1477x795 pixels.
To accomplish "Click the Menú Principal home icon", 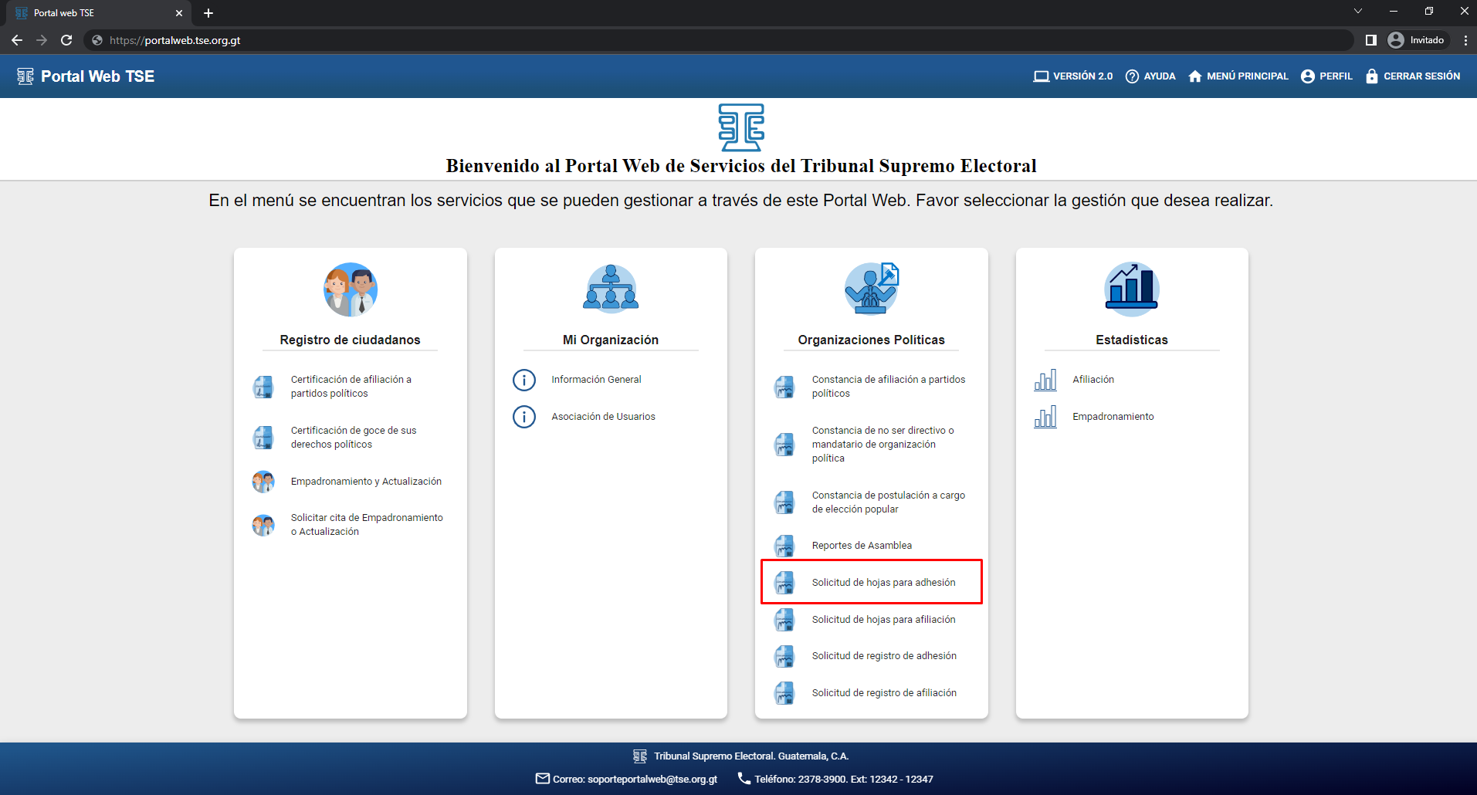I will pyautogui.click(x=1195, y=76).
